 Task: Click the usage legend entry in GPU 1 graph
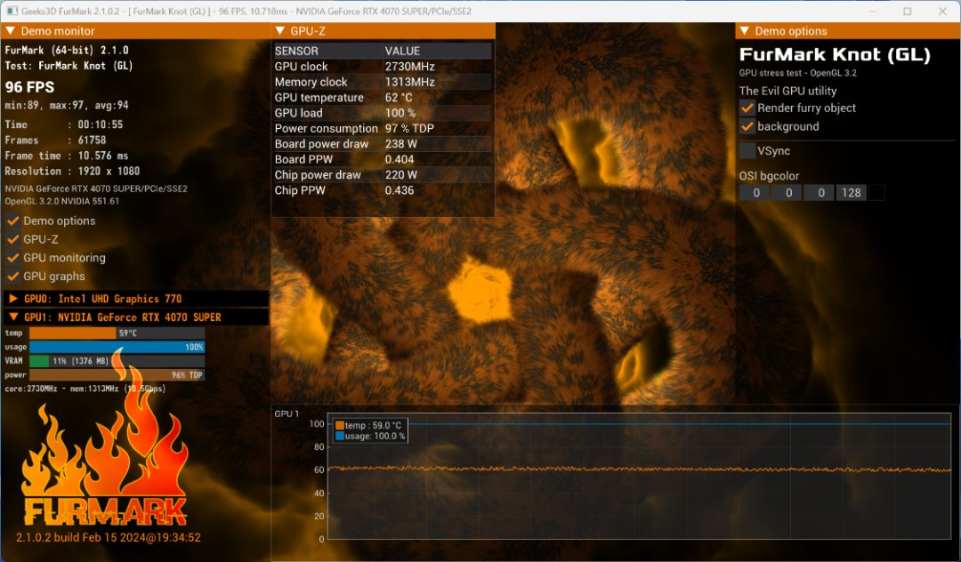[x=370, y=436]
